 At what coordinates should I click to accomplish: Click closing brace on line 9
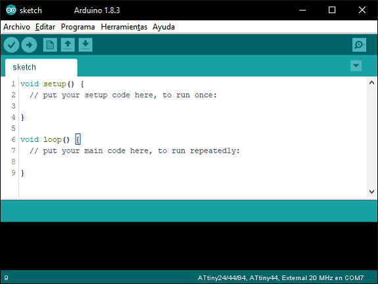click(22, 173)
